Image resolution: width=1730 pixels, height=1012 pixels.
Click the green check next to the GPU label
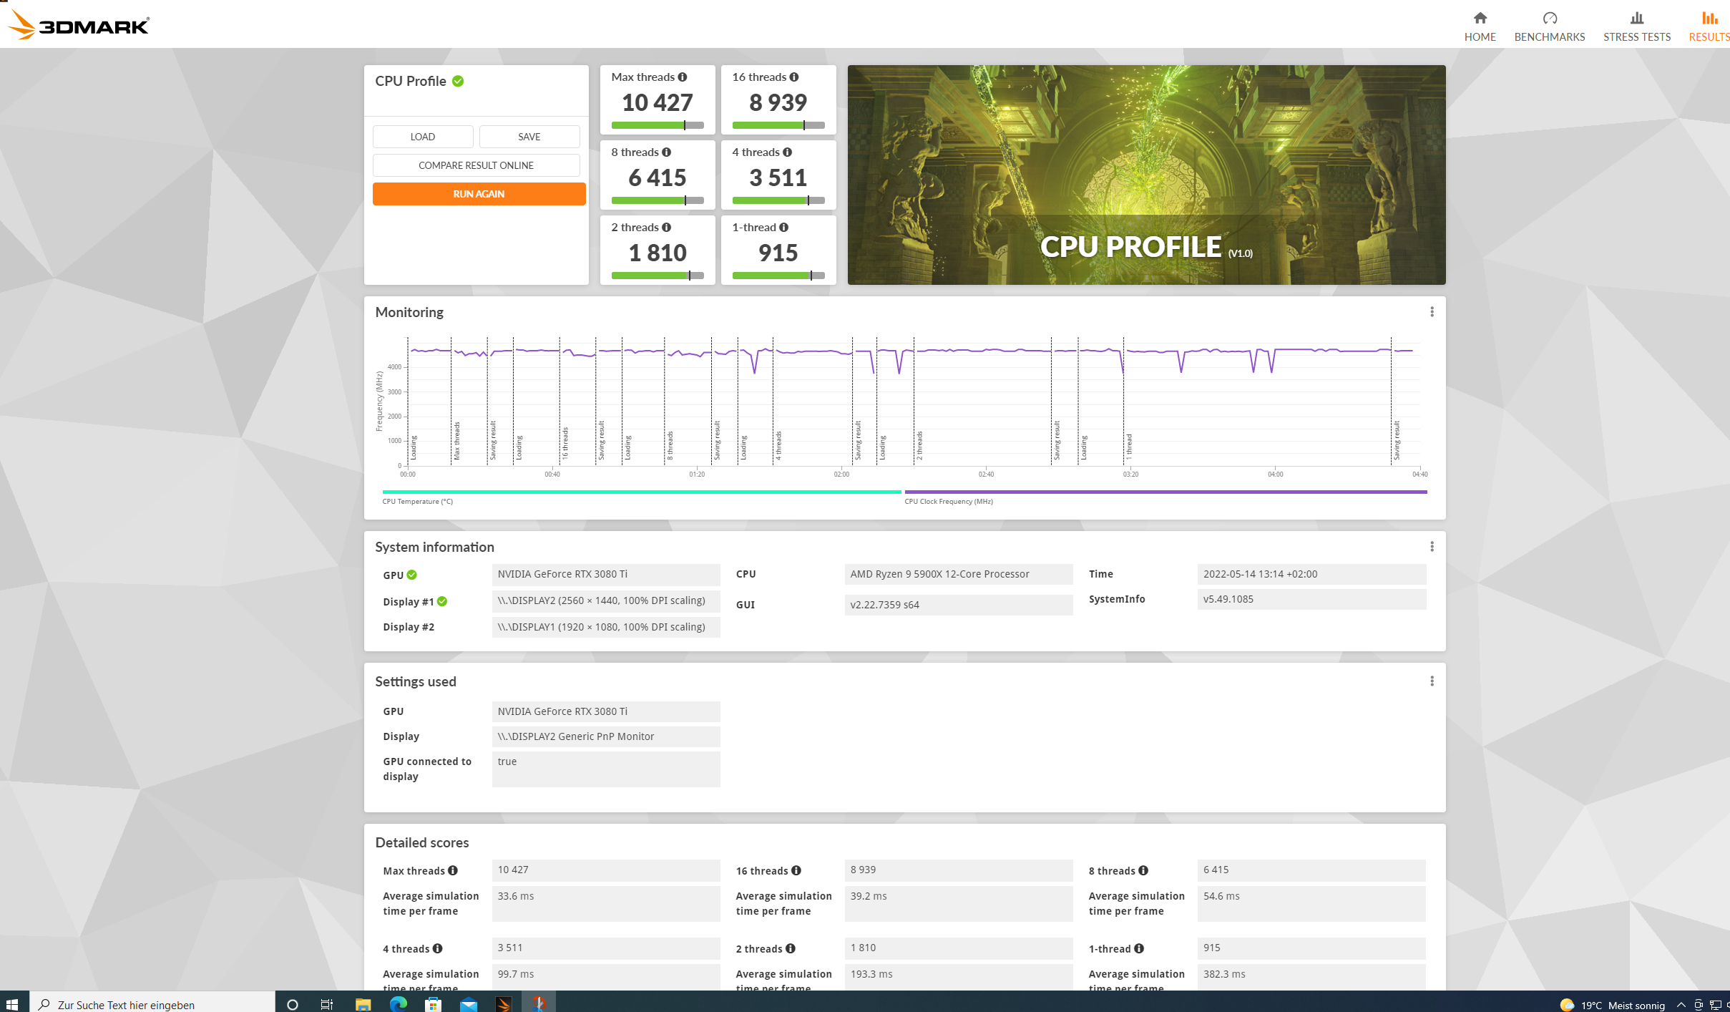tap(412, 575)
